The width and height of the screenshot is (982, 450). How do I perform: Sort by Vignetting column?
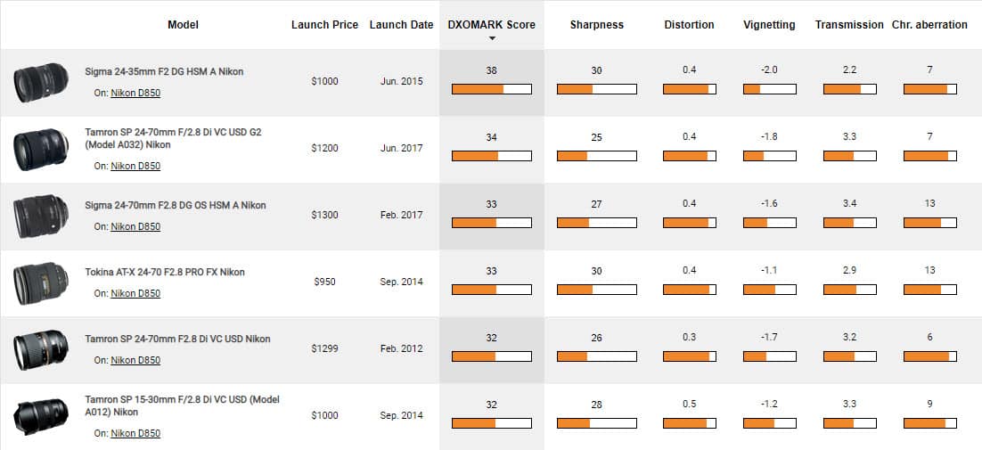tap(769, 25)
